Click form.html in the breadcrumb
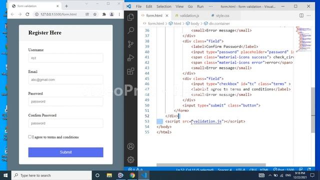The image size is (320, 180). (156, 23)
